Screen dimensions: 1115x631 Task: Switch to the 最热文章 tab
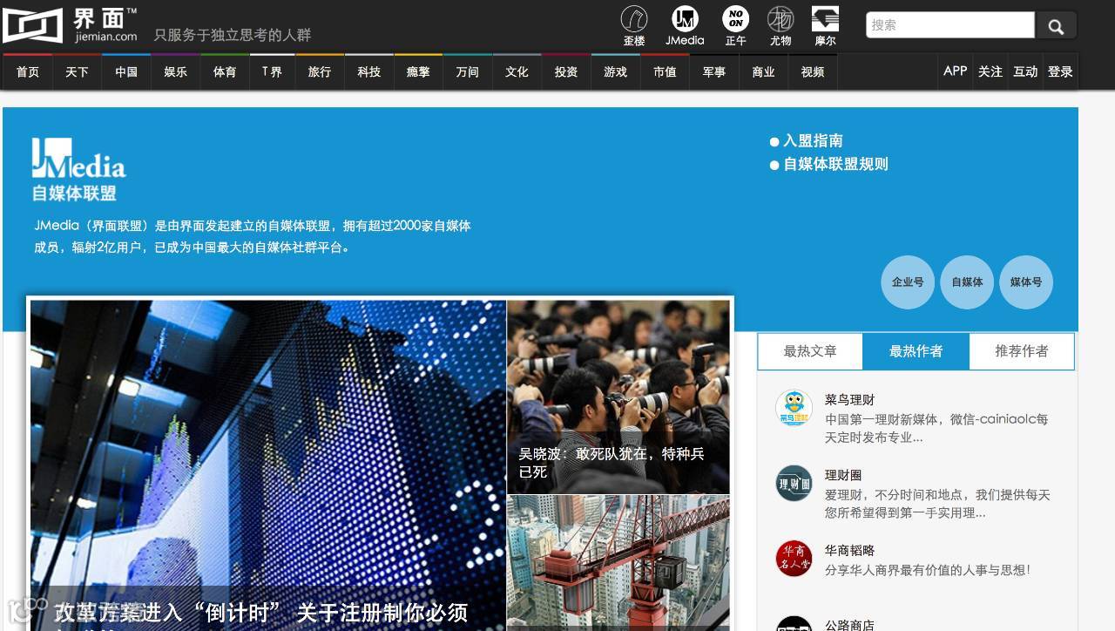[x=810, y=351]
